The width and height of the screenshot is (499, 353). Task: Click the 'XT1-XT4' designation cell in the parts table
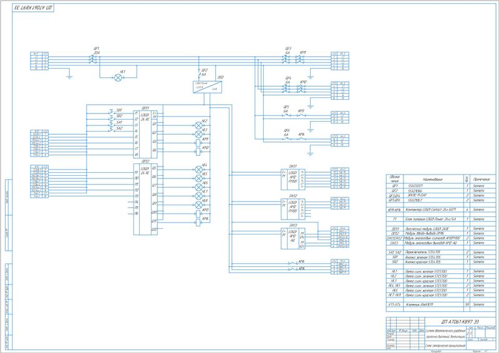click(x=395, y=304)
